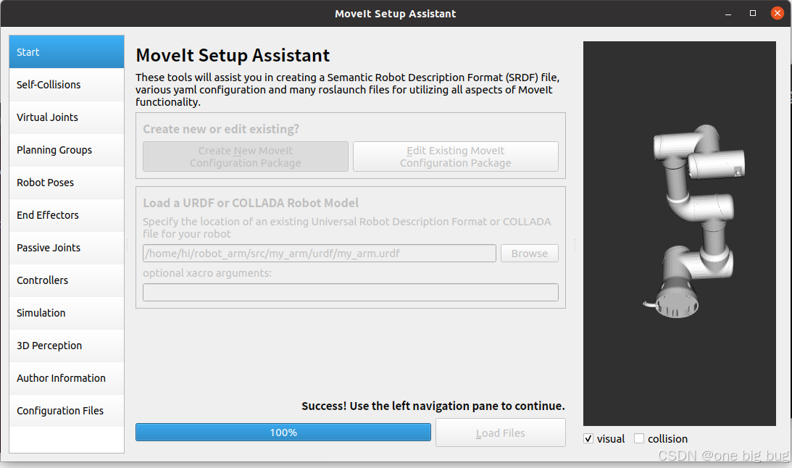Click the Load Files button
This screenshot has height=468, width=792.
click(x=501, y=433)
